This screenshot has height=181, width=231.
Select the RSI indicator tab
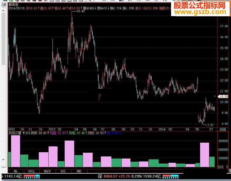click(x=63, y=171)
